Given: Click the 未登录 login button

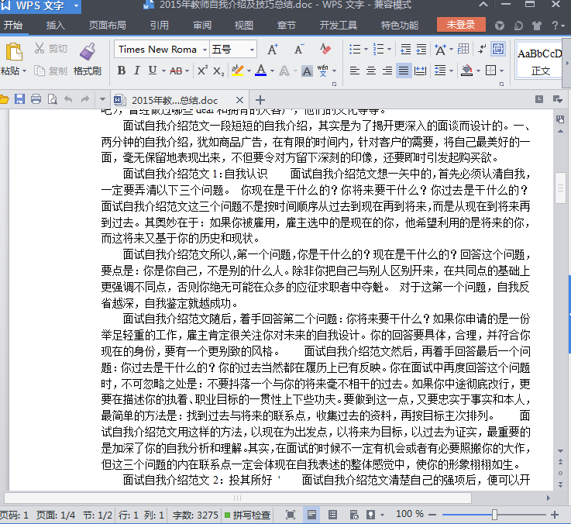Looking at the screenshot, I should coord(461,25).
